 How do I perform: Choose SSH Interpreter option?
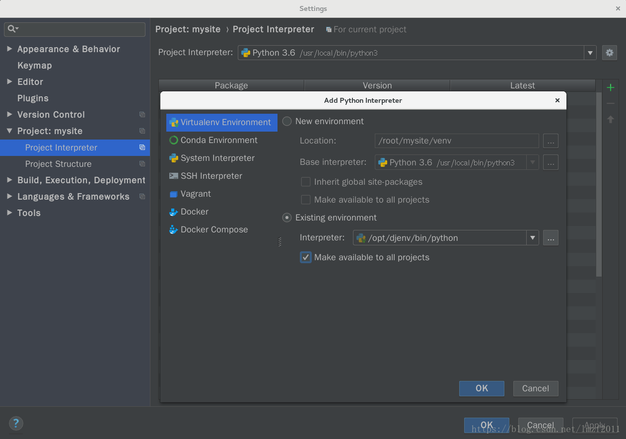click(221, 176)
